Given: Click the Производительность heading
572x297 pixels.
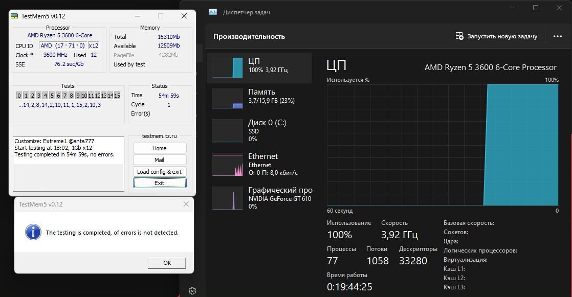Looking at the screenshot, I should [249, 36].
